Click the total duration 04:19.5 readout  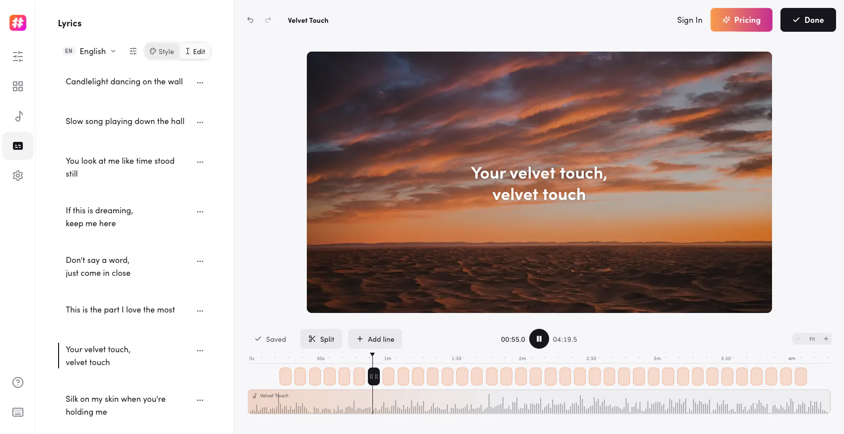[x=565, y=339]
